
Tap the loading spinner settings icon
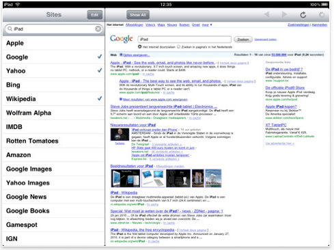[x=322, y=15]
